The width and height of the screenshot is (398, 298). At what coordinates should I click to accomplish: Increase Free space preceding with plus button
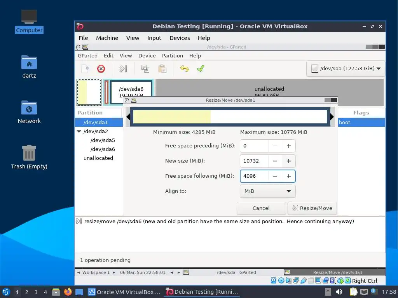point(289,146)
